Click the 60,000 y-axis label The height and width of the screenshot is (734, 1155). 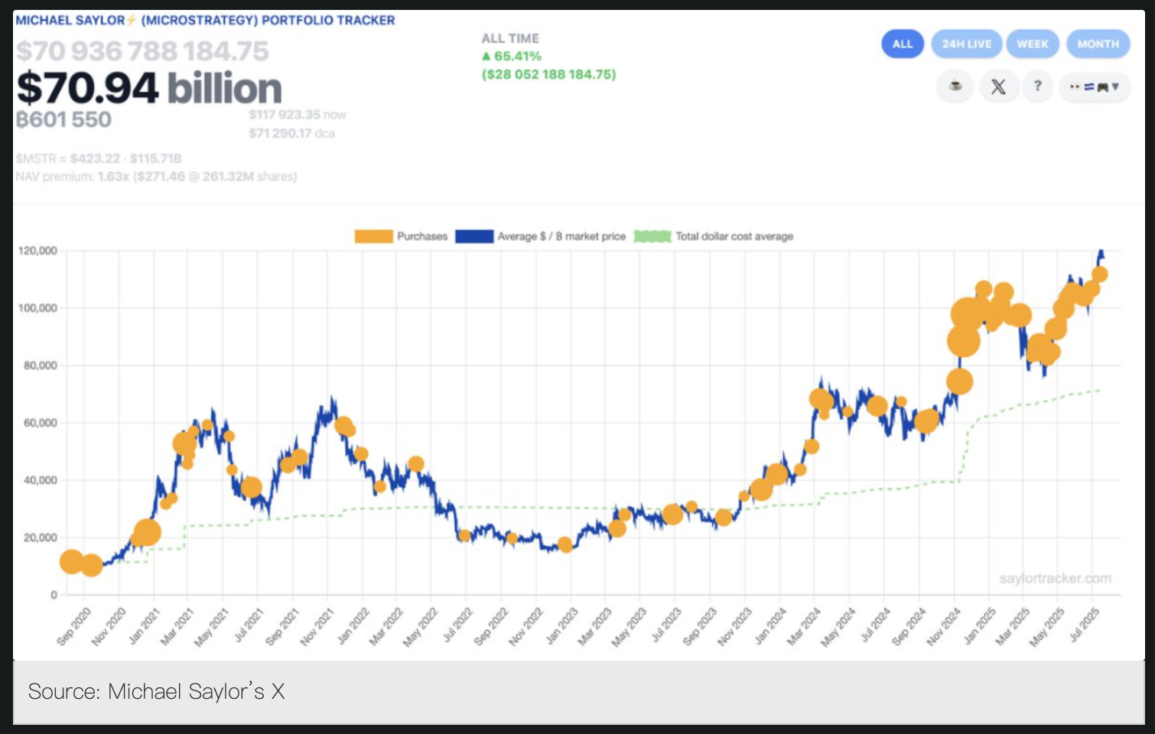pos(41,423)
